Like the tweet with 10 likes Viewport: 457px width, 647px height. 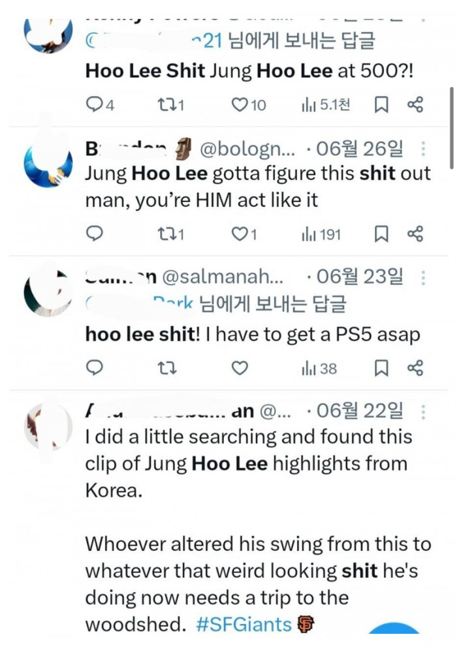[x=241, y=105]
